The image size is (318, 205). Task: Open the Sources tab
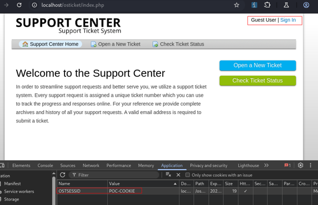coord(67,165)
